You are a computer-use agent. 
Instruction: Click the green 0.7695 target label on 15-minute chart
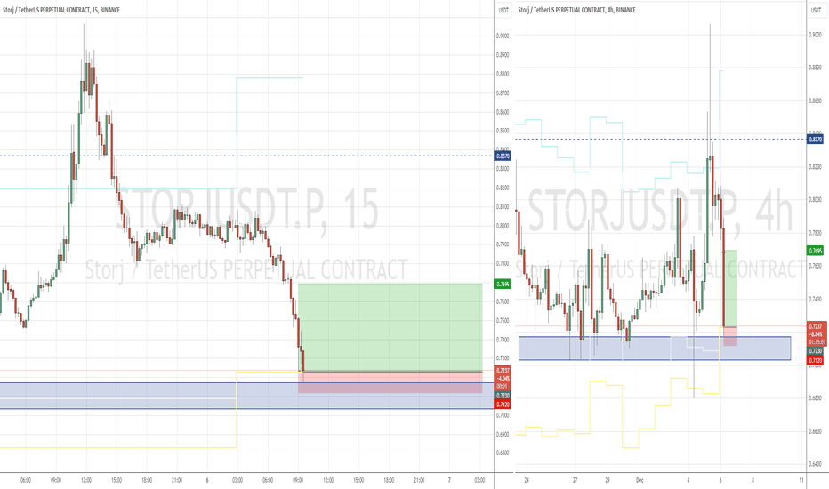pos(503,284)
